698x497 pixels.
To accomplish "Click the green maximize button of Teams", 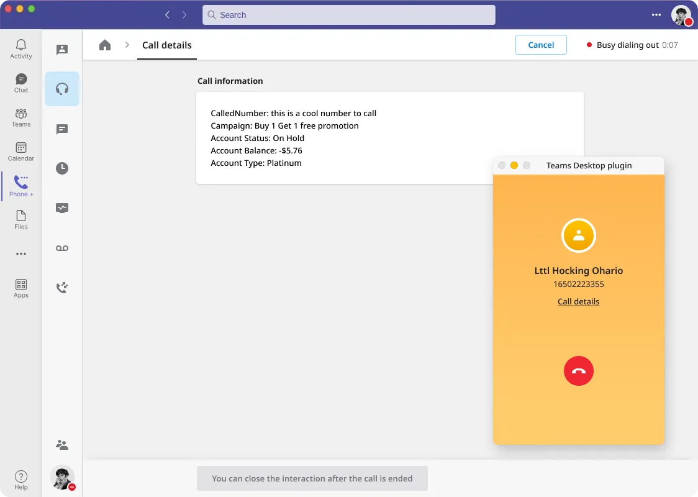I will coord(31,9).
